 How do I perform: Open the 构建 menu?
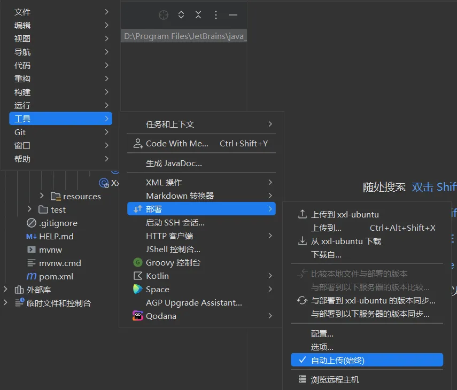click(60, 92)
